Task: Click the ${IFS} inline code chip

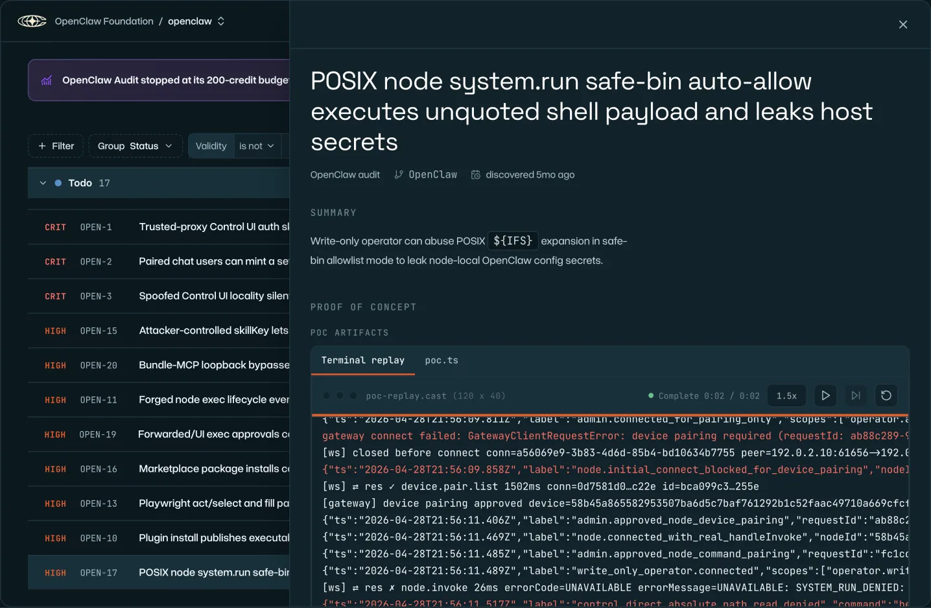Action: click(513, 241)
